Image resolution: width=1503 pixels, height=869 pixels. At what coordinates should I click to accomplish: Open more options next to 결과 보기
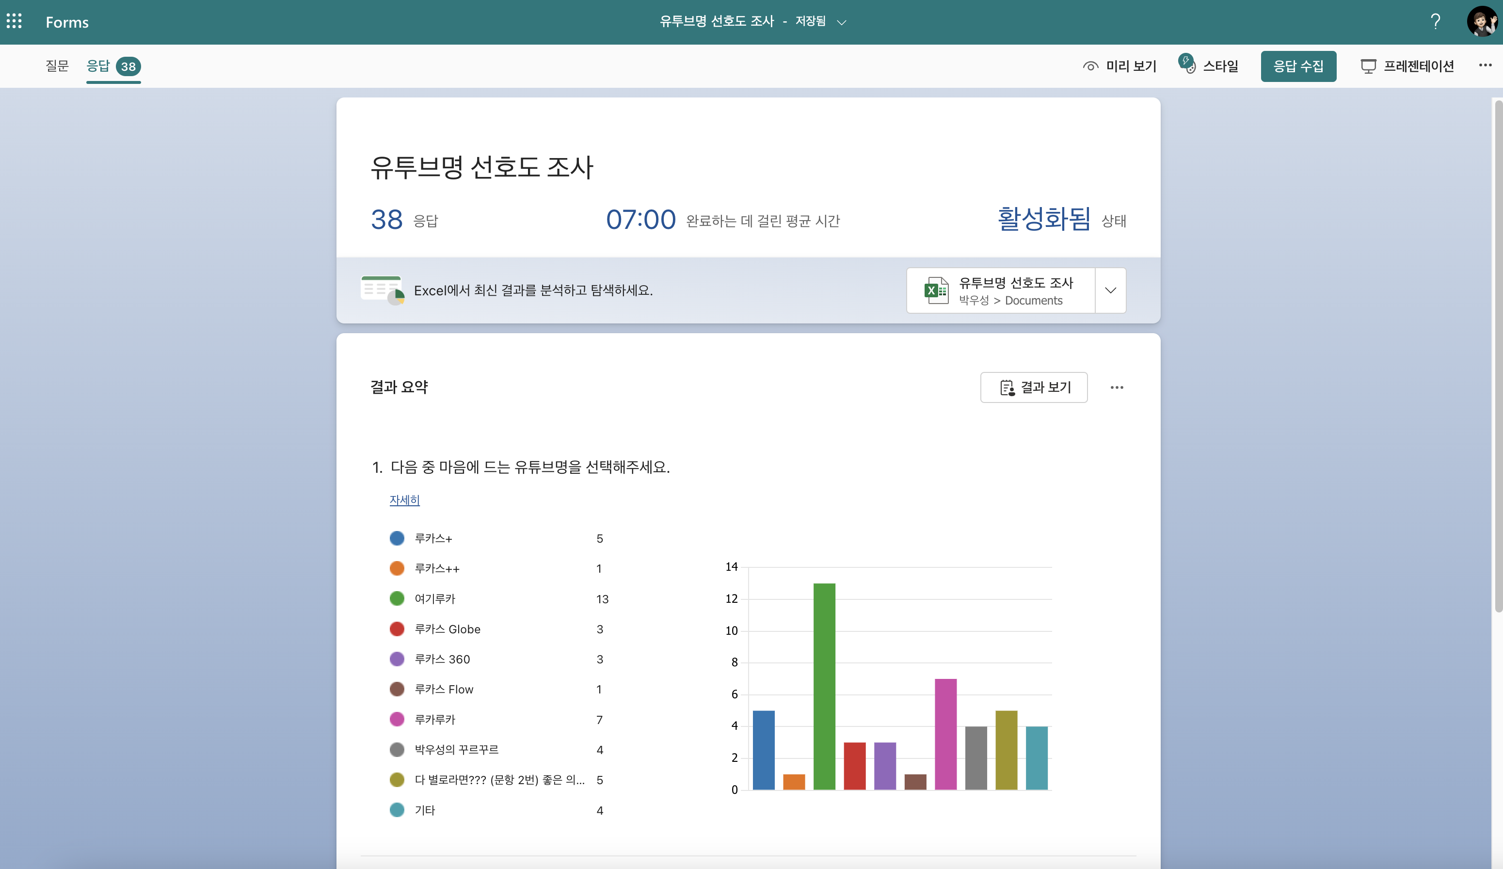tap(1117, 387)
